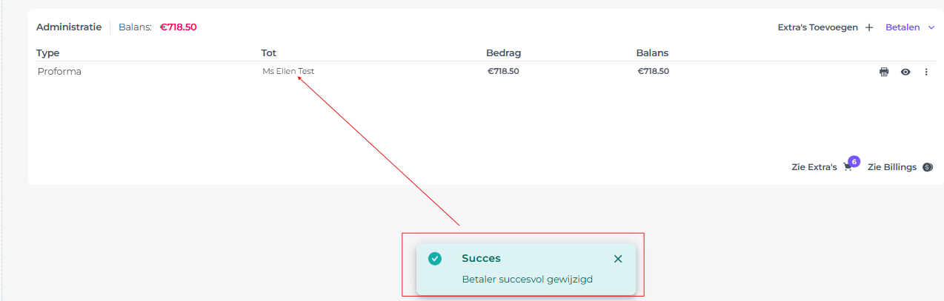944x301 pixels.
Task: Open the shopping cart icon for extras
Action: 848,168
